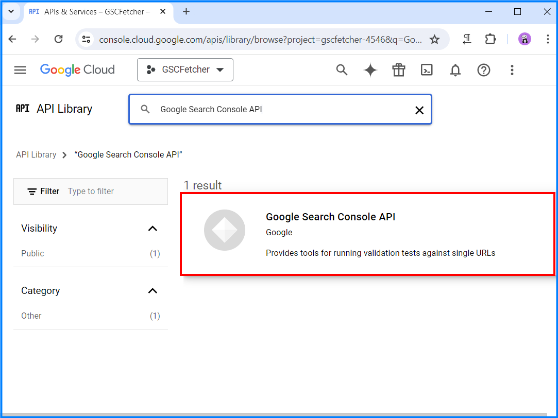
Task: Open the console search icon
Action: click(x=342, y=70)
